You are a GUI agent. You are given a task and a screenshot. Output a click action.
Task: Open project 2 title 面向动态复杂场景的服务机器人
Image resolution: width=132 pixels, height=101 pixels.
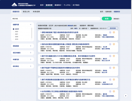click(x=65, y=44)
